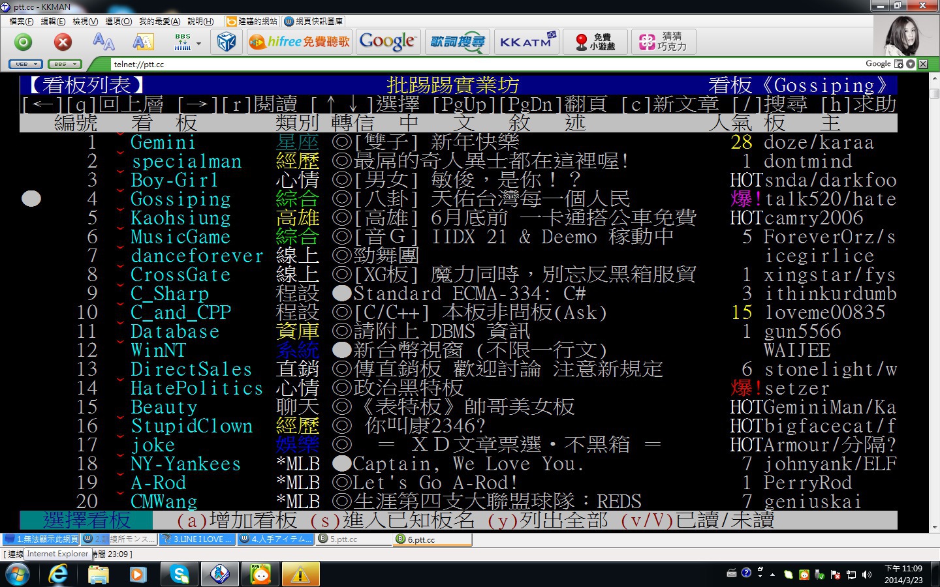Viewport: 940px width, 587px height.
Task: Click the green connect circle icon
Action: coord(23,42)
